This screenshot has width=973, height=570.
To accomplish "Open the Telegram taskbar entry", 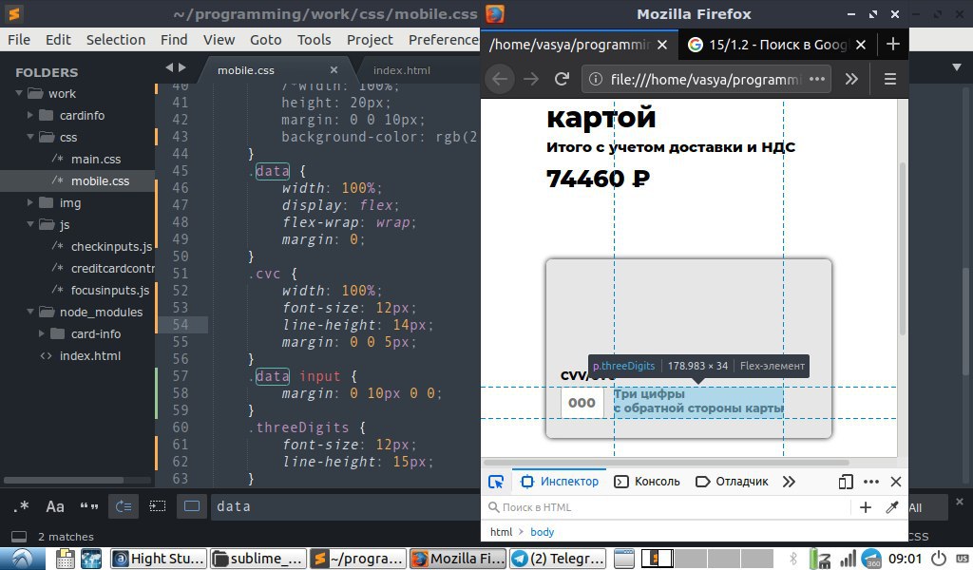I will 558,559.
